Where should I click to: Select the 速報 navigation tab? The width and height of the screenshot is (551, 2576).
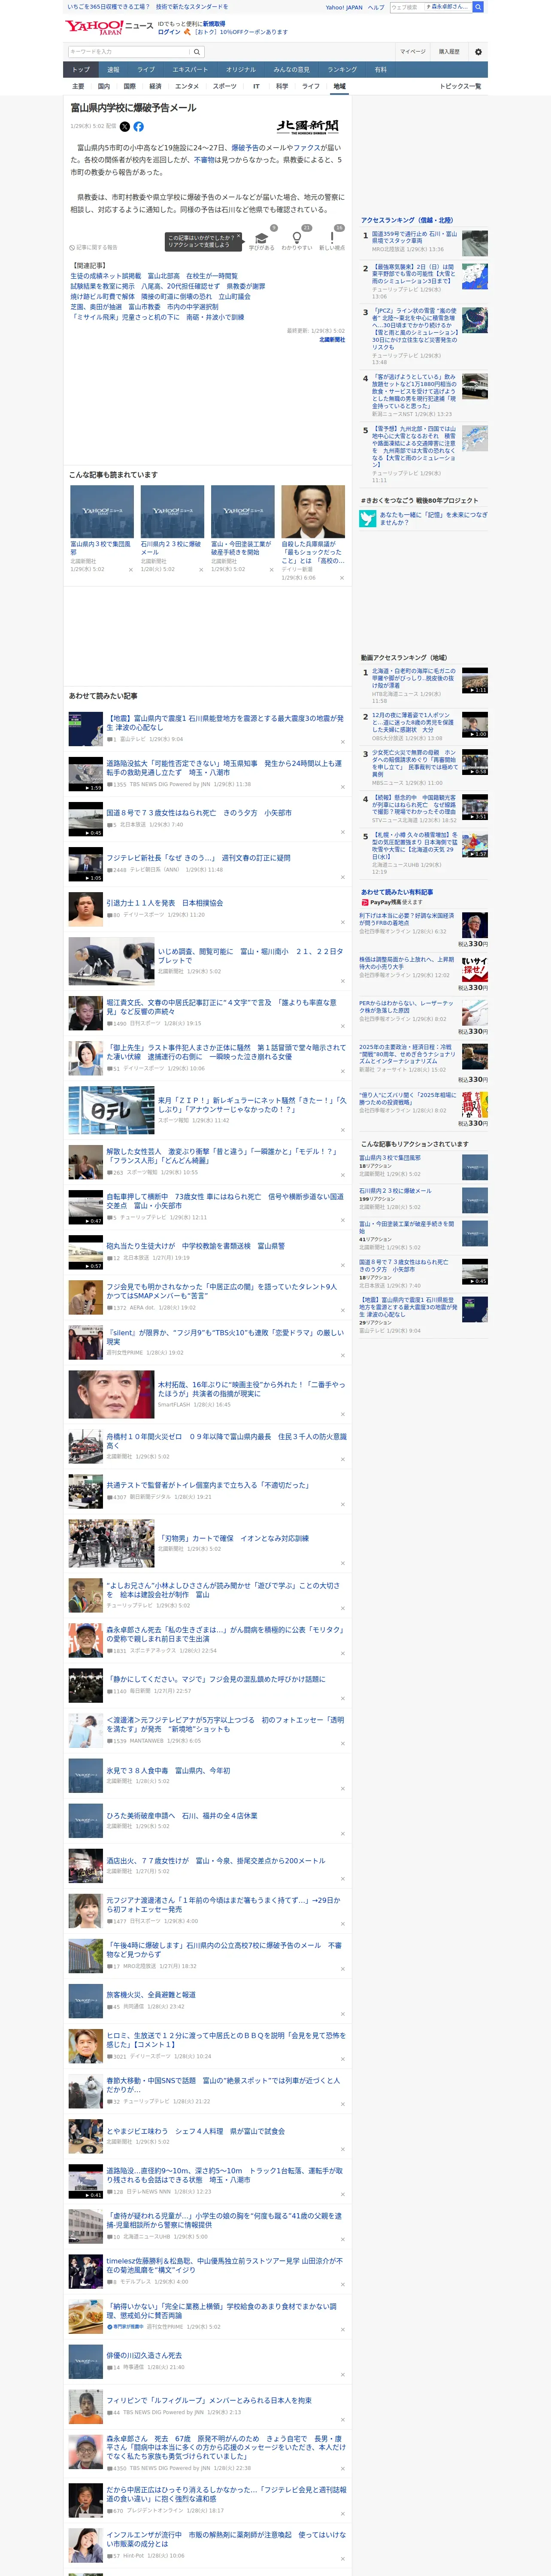coord(113,70)
